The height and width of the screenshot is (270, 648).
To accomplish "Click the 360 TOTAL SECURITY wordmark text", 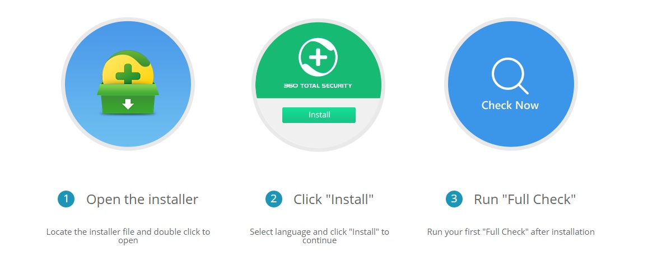I will tap(318, 86).
